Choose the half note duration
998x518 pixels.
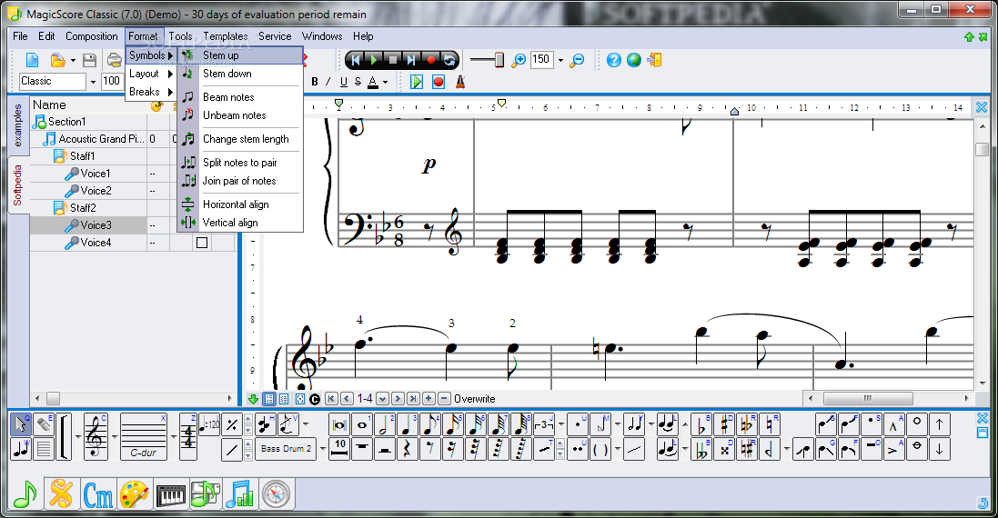(x=385, y=423)
